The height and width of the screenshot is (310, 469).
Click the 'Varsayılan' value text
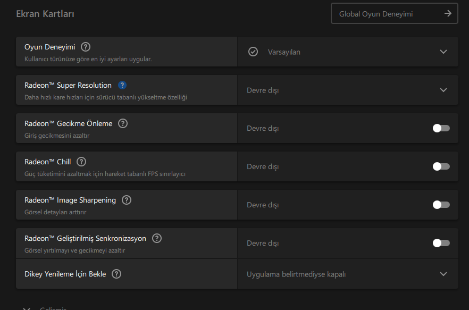[284, 52]
